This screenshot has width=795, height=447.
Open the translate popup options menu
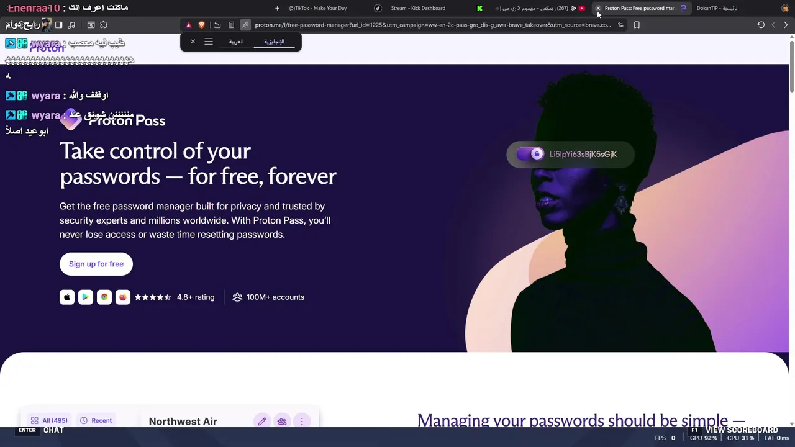(209, 42)
